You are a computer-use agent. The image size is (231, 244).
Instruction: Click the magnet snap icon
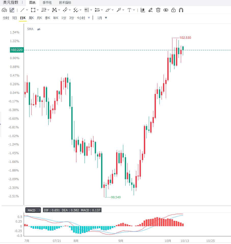181,10
